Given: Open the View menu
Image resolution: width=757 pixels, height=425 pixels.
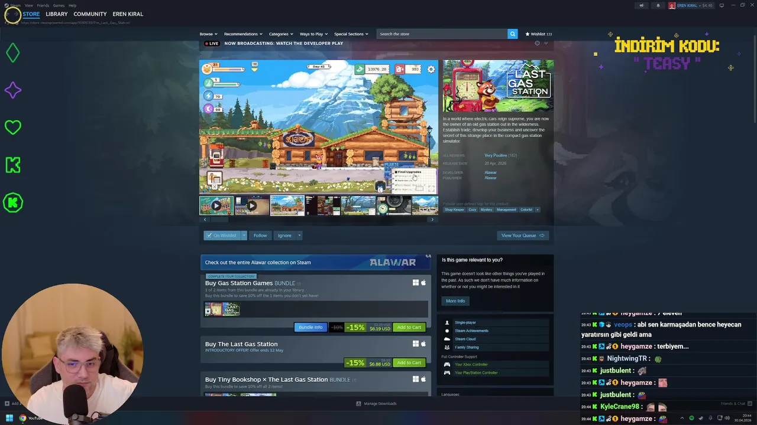Looking at the screenshot, I should coord(28,5).
